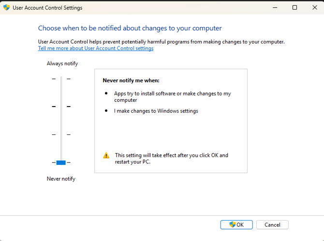Maximize the User Account Control Settings window
This screenshot has height=241, width=324.
coord(295,8)
